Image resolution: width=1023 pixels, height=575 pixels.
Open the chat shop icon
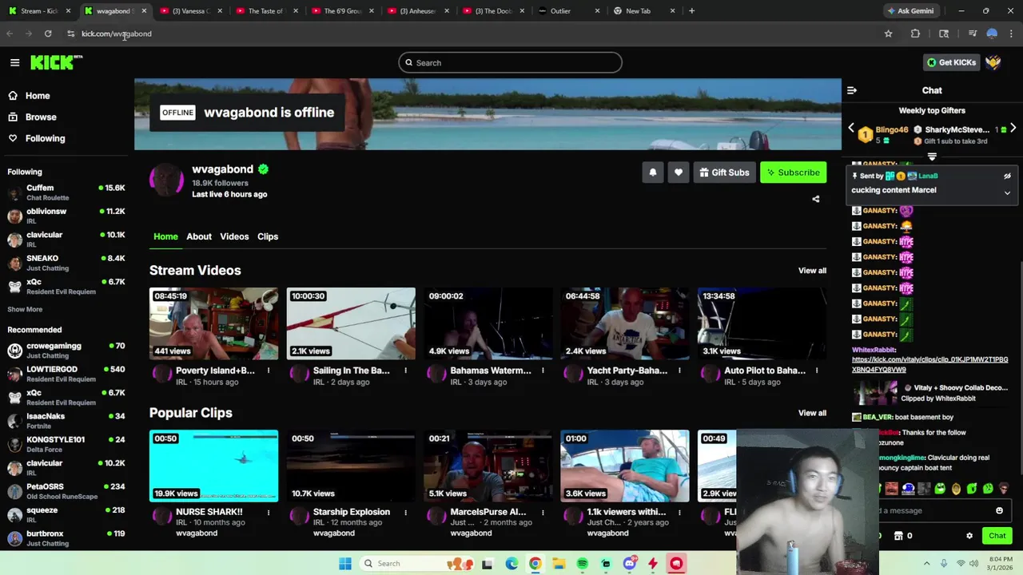coord(898,536)
